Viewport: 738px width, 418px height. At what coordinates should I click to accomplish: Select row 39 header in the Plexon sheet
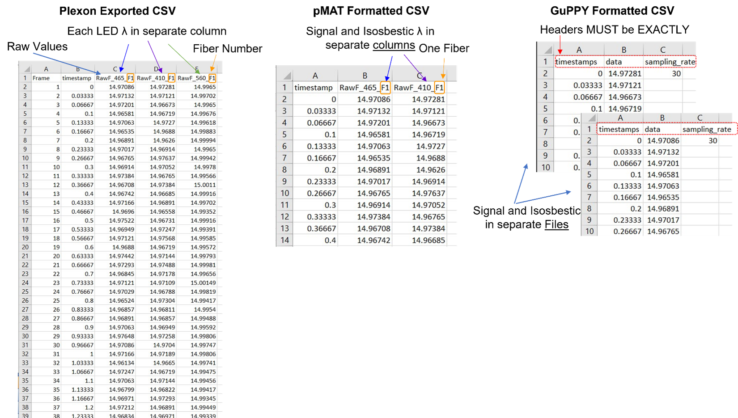click(x=25, y=415)
